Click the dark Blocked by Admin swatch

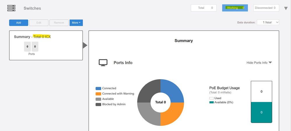coord(98,104)
